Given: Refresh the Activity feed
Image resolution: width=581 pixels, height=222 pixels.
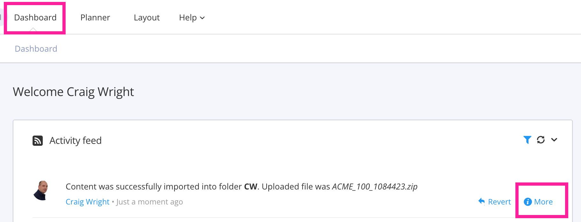Looking at the screenshot, I should (541, 140).
